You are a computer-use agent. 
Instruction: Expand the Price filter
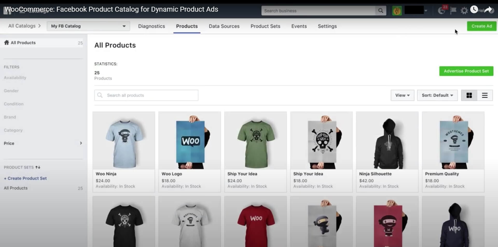point(43,143)
